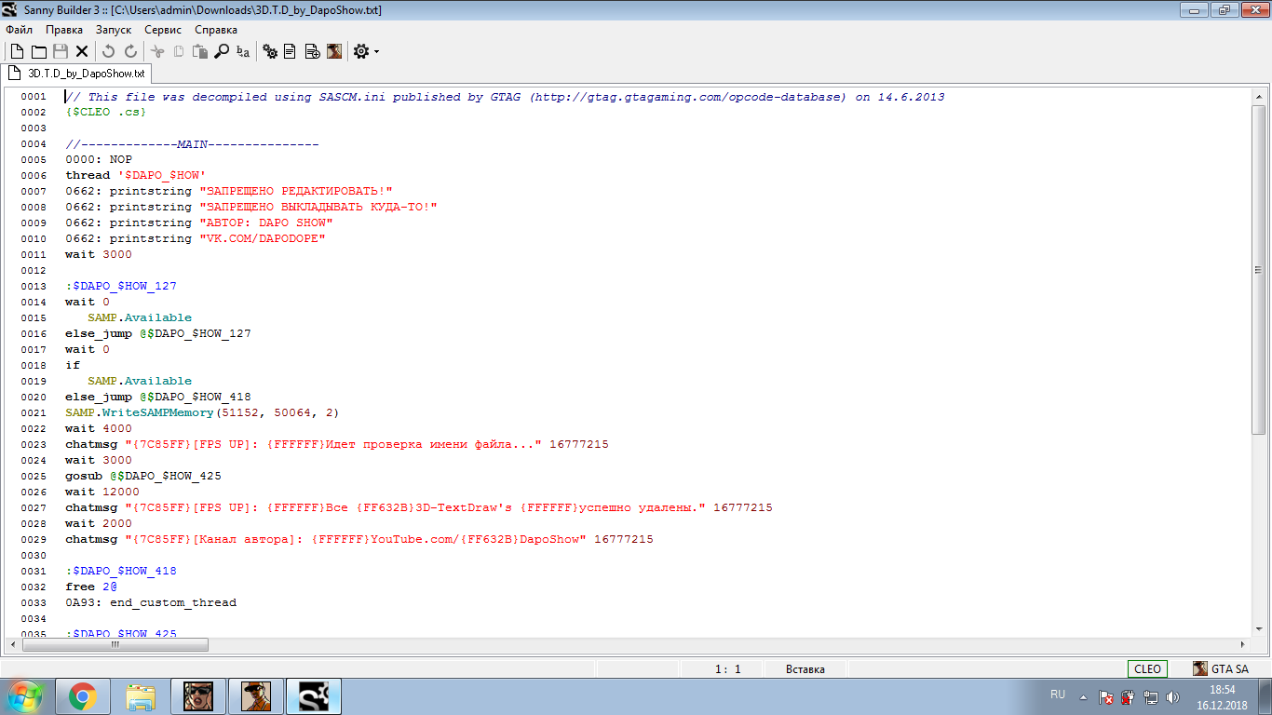Click 'wait 12000' line
Viewport: 1272px width, 715px height.
tap(102, 492)
